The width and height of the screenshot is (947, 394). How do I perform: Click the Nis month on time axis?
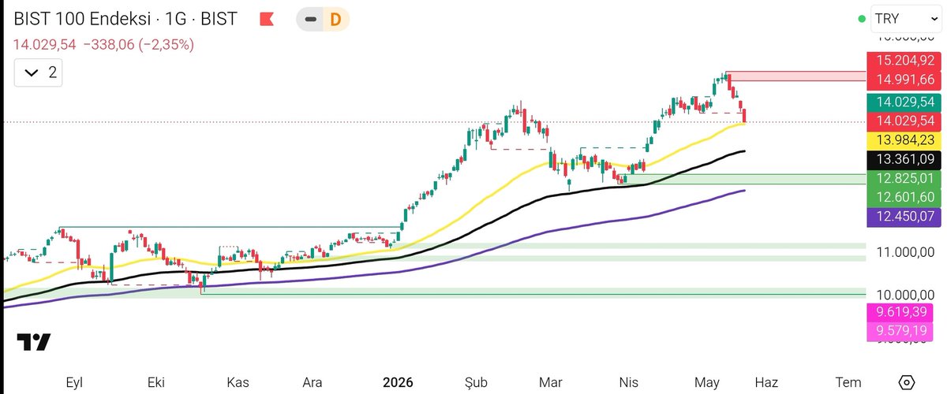coord(629,382)
